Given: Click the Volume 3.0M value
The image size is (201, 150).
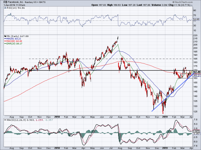Looking at the screenshot, I should click(159, 5).
